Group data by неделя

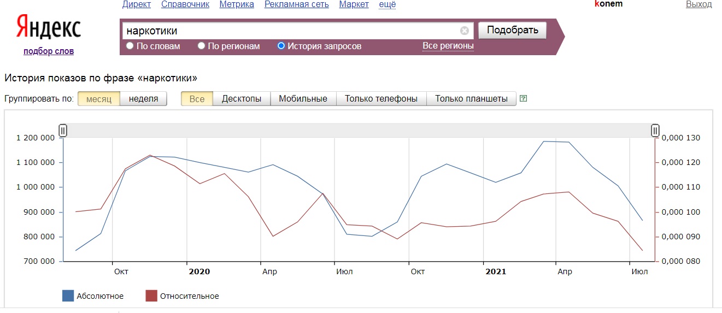pos(143,99)
